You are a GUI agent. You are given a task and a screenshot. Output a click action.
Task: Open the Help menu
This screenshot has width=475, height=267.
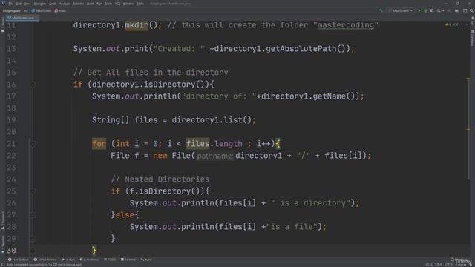click(x=140, y=4)
